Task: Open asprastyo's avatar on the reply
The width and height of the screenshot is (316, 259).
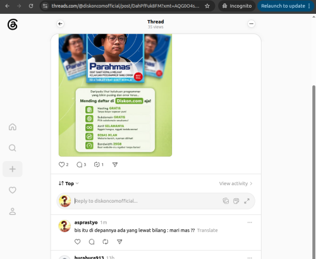Action: click(x=64, y=226)
